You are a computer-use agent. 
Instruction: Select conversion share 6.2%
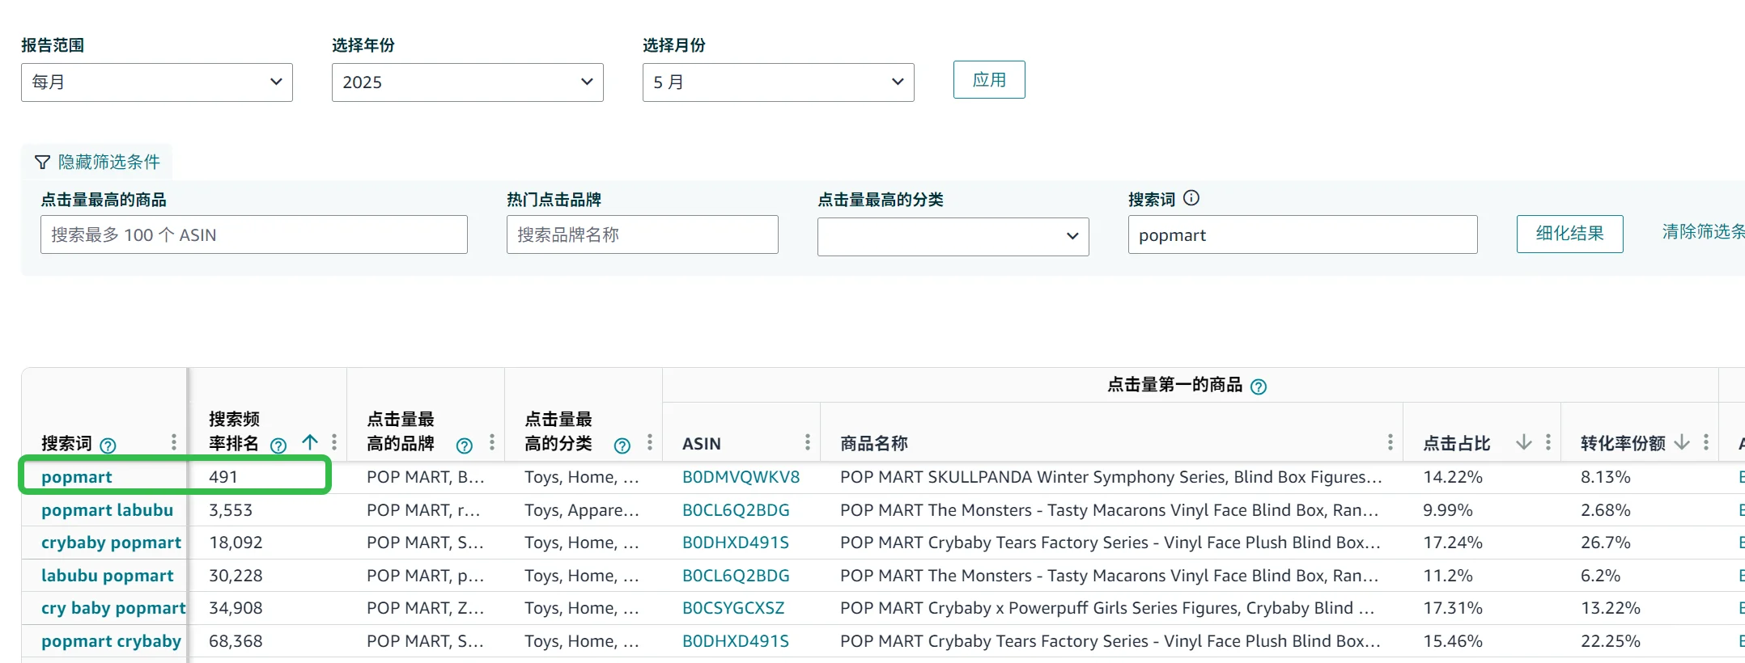point(1601,576)
